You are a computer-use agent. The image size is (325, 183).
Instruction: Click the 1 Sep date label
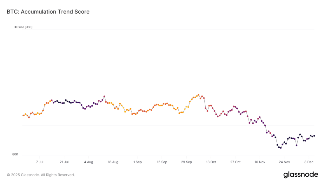137,162
